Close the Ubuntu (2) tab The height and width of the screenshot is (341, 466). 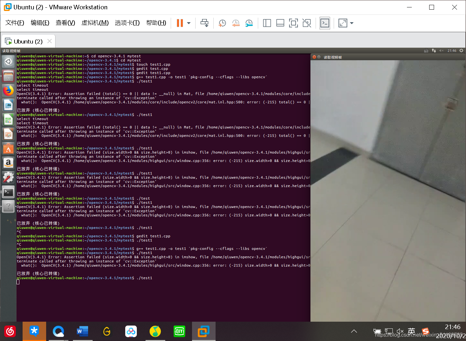[49, 41]
